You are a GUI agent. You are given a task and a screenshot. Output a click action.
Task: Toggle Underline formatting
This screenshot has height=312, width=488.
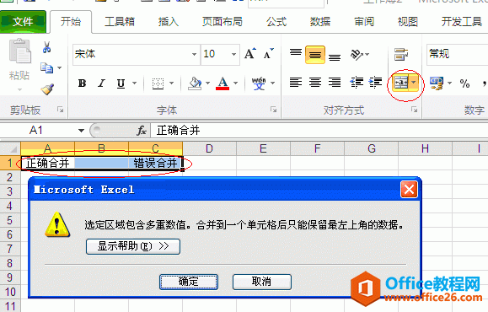(x=121, y=83)
